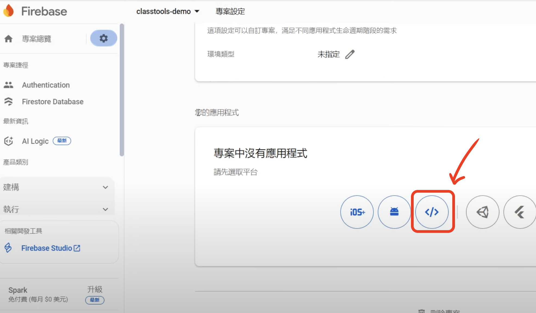Click the iOS+ platform icon
The height and width of the screenshot is (313, 536).
coord(357,212)
